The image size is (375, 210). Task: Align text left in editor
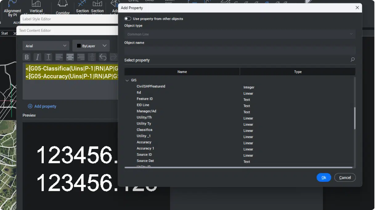coord(59,57)
